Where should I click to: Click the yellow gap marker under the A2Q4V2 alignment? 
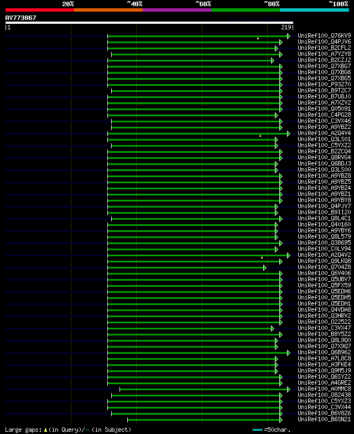coord(262,257)
